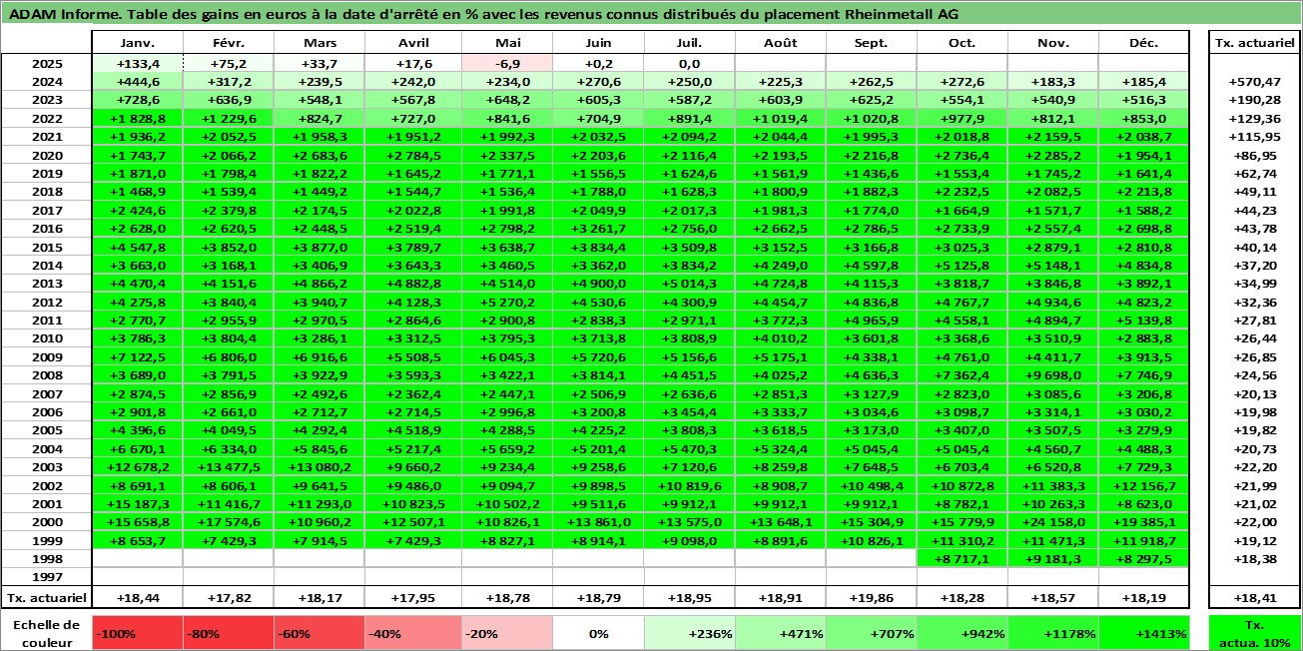
Task: Select the 2022 year row label
Action: 46,118
